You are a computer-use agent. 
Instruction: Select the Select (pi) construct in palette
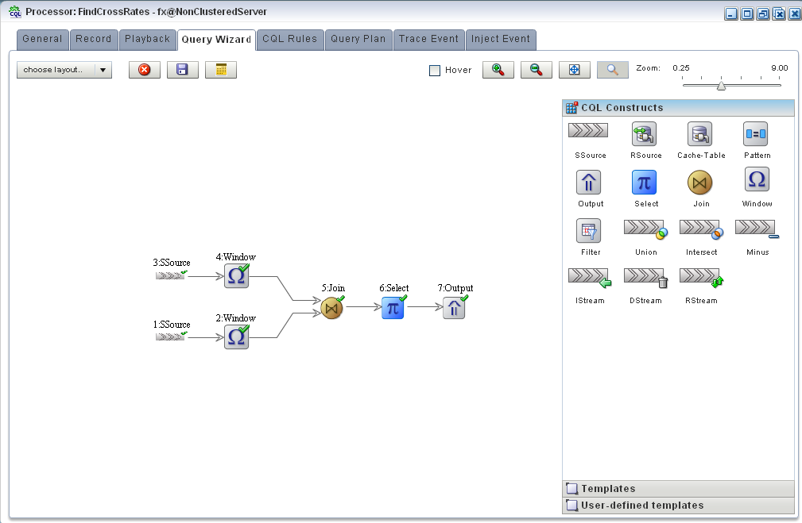644,183
